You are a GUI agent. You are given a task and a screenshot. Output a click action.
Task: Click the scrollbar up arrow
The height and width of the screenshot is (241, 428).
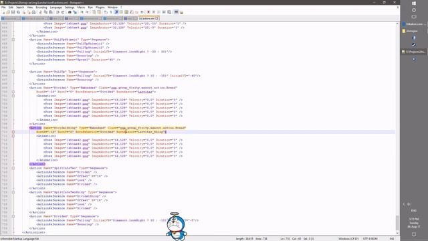pyautogui.click(x=397, y=24)
